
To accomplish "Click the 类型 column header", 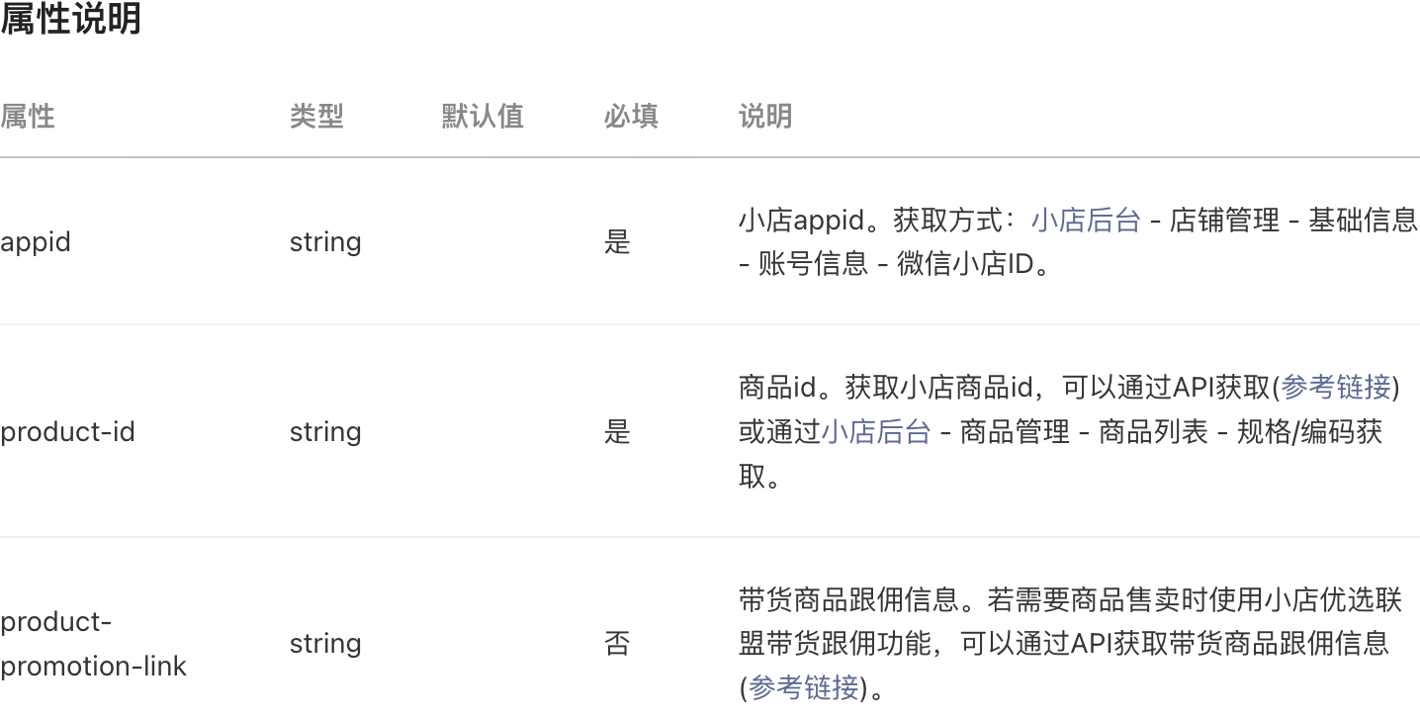I will click(x=316, y=117).
